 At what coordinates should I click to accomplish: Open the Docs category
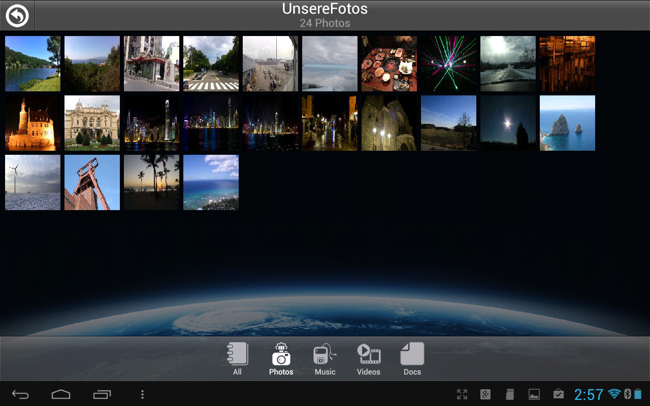[x=412, y=359]
